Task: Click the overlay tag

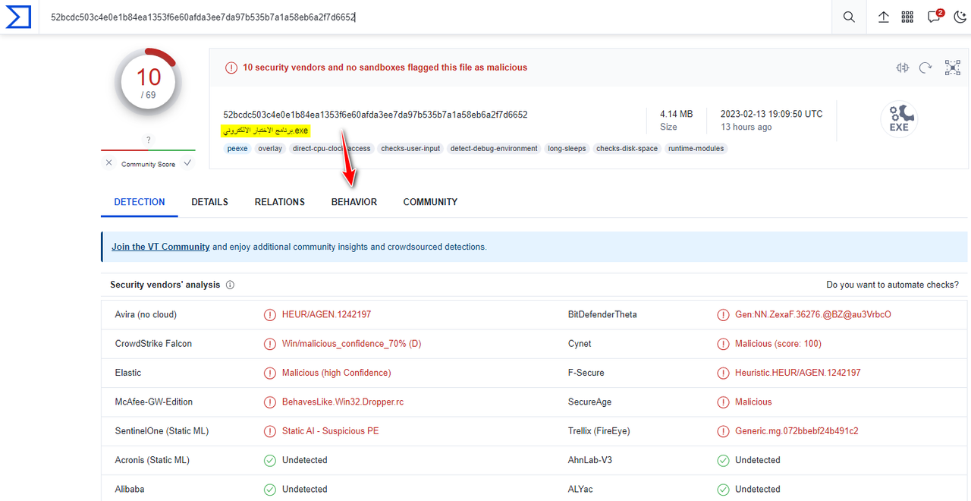Action: pyautogui.click(x=270, y=149)
